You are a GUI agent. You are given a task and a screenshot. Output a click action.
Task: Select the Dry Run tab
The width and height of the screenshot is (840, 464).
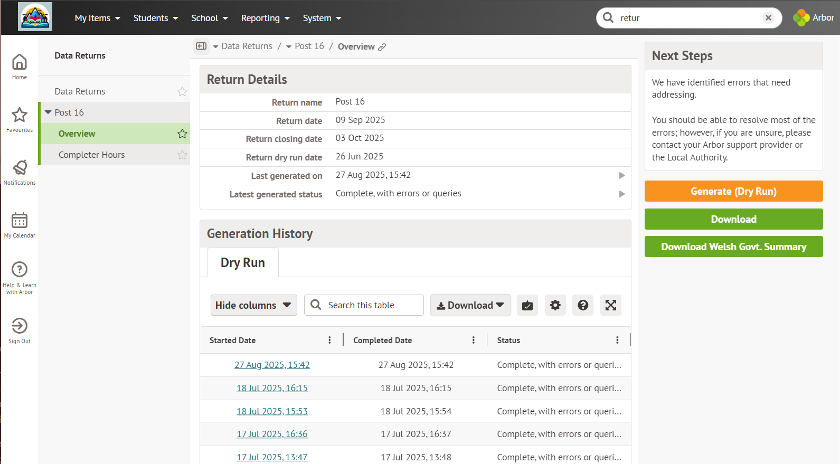242,262
